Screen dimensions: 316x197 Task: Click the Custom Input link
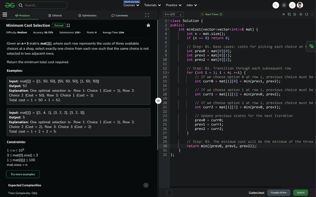click(256, 193)
